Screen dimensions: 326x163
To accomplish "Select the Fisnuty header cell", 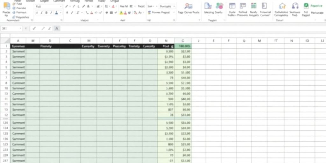I will tap(50, 46).
